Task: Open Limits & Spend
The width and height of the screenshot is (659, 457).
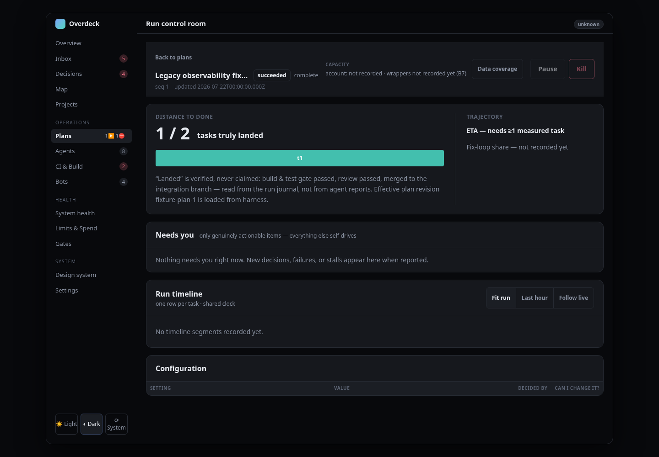Action: [x=92, y=228]
